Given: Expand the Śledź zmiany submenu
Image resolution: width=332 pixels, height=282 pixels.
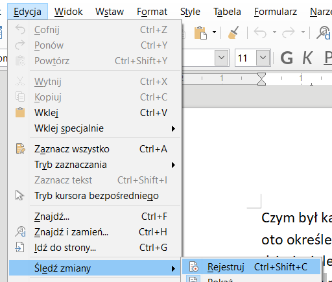Looking at the screenshot, I should (95, 268).
